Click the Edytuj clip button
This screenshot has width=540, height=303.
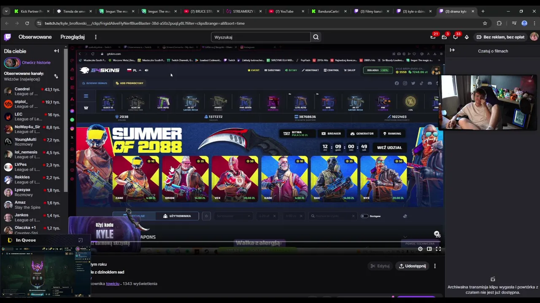pyautogui.click(x=380, y=266)
